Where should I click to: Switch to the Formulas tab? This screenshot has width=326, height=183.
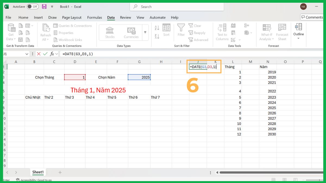pyautogui.click(x=95, y=17)
